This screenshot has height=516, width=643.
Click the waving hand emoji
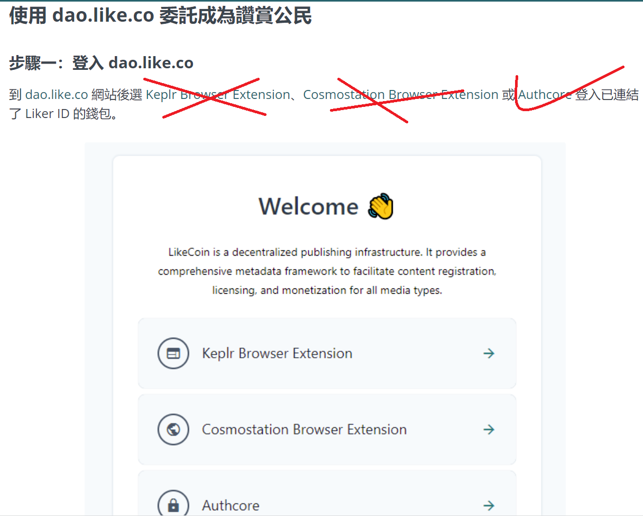(x=381, y=206)
